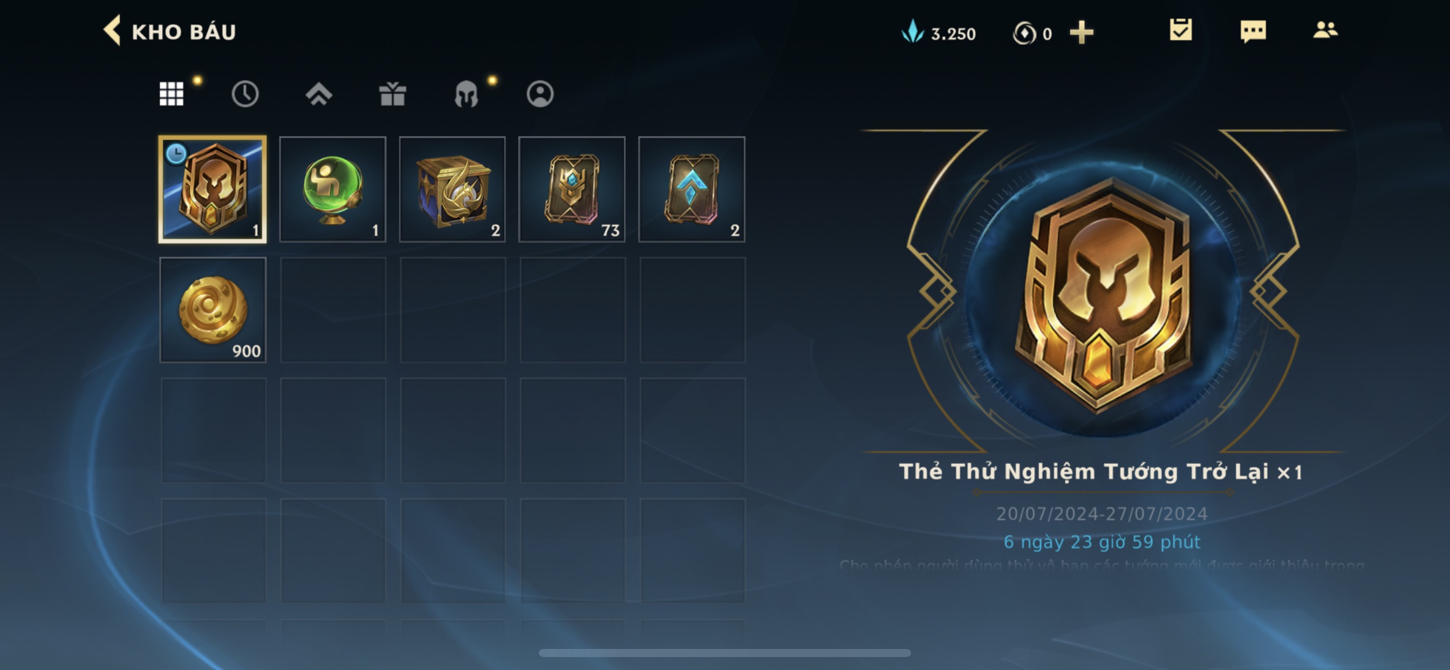
Task: Select the golden chest item with count 2
Action: [x=453, y=190]
